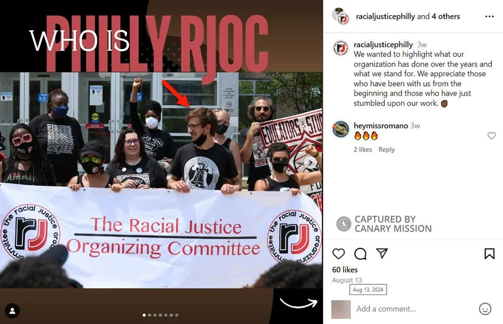Viewport: 503px width, 324px height.
Task: View who gave 2 likes on comment
Action: [x=363, y=150]
